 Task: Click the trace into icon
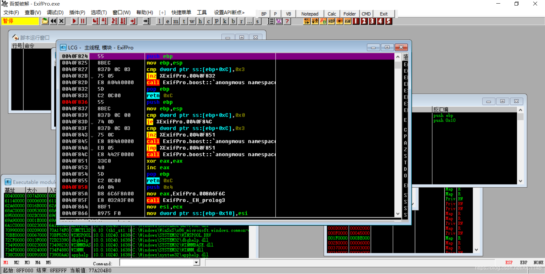114,21
